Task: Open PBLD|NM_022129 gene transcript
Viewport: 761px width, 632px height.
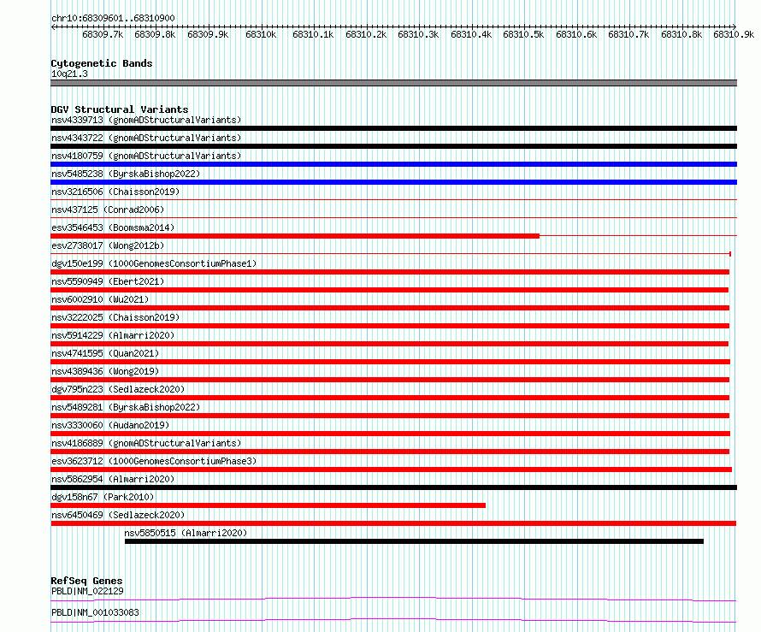Action: (87, 591)
